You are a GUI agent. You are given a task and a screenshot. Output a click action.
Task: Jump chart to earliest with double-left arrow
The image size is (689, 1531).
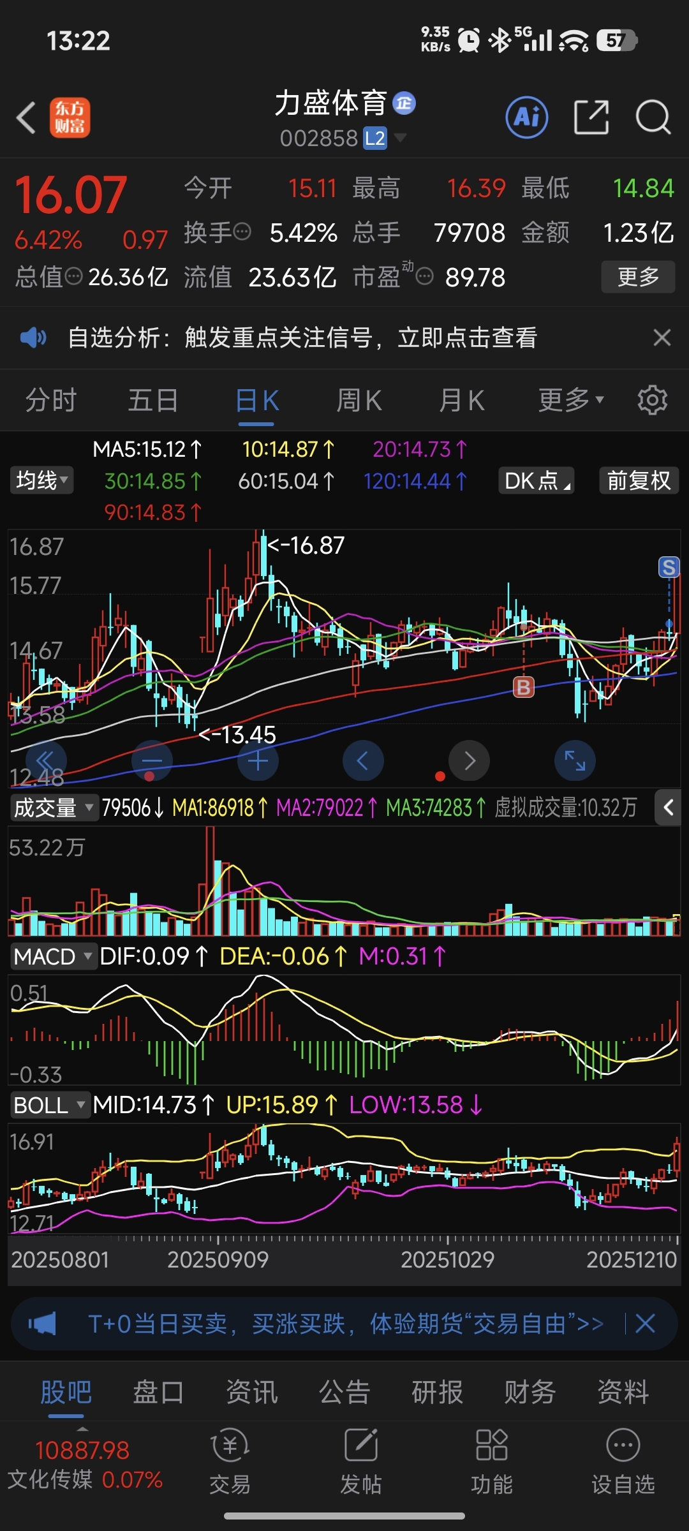[46, 760]
